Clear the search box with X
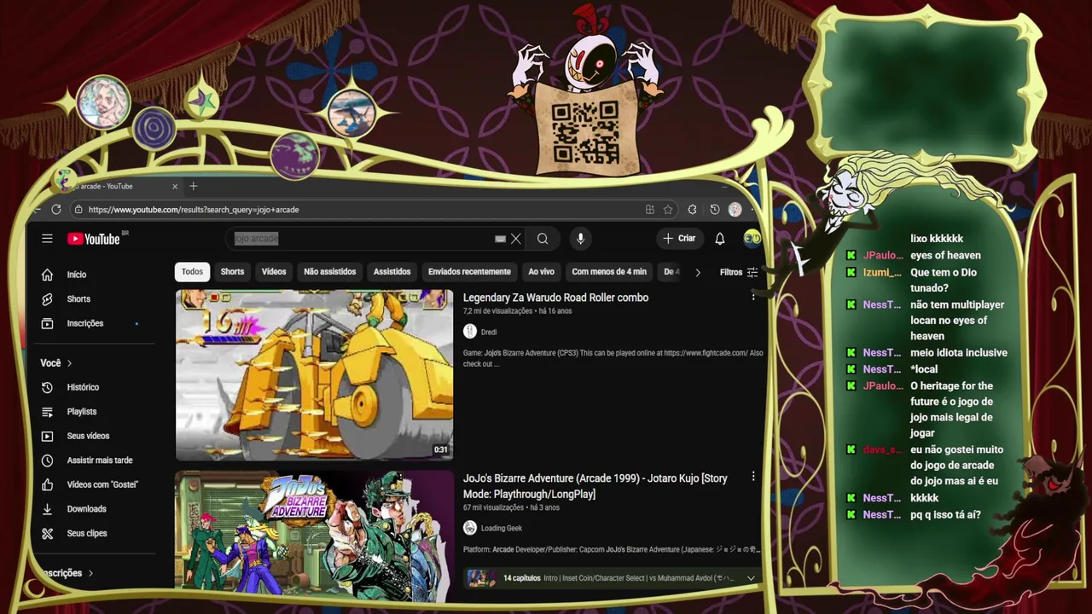1092x614 pixels. [515, 239]
